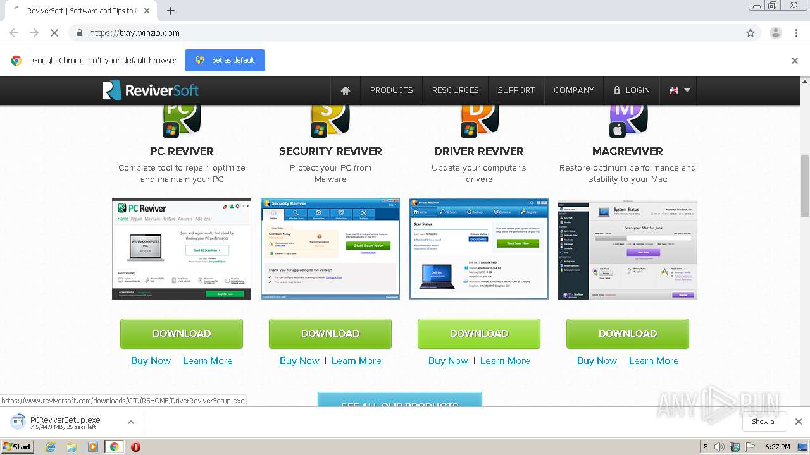Click the Chrome taskbar icon
Image resolution: width=810 pixels, height=455 pixels.
(x=114, y=447)
